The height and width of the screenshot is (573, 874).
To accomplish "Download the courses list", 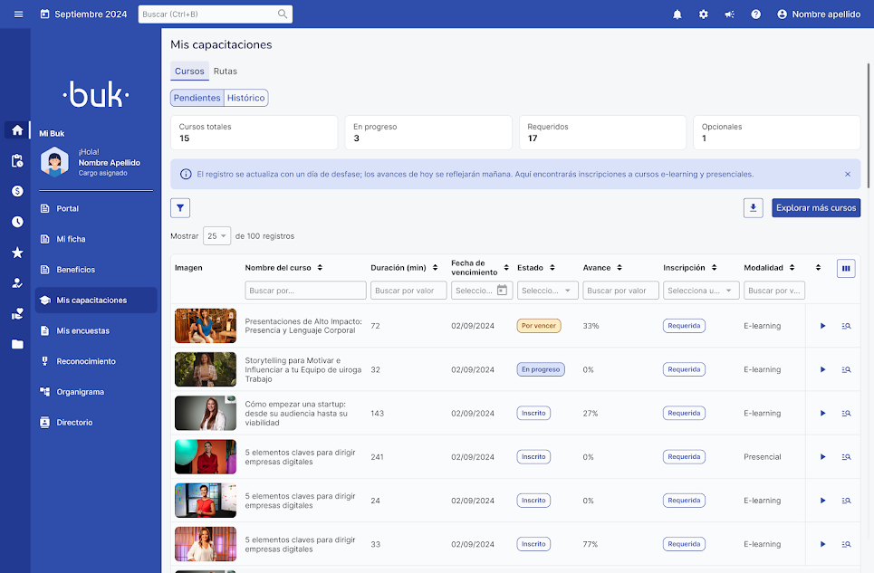I will 753,208.
